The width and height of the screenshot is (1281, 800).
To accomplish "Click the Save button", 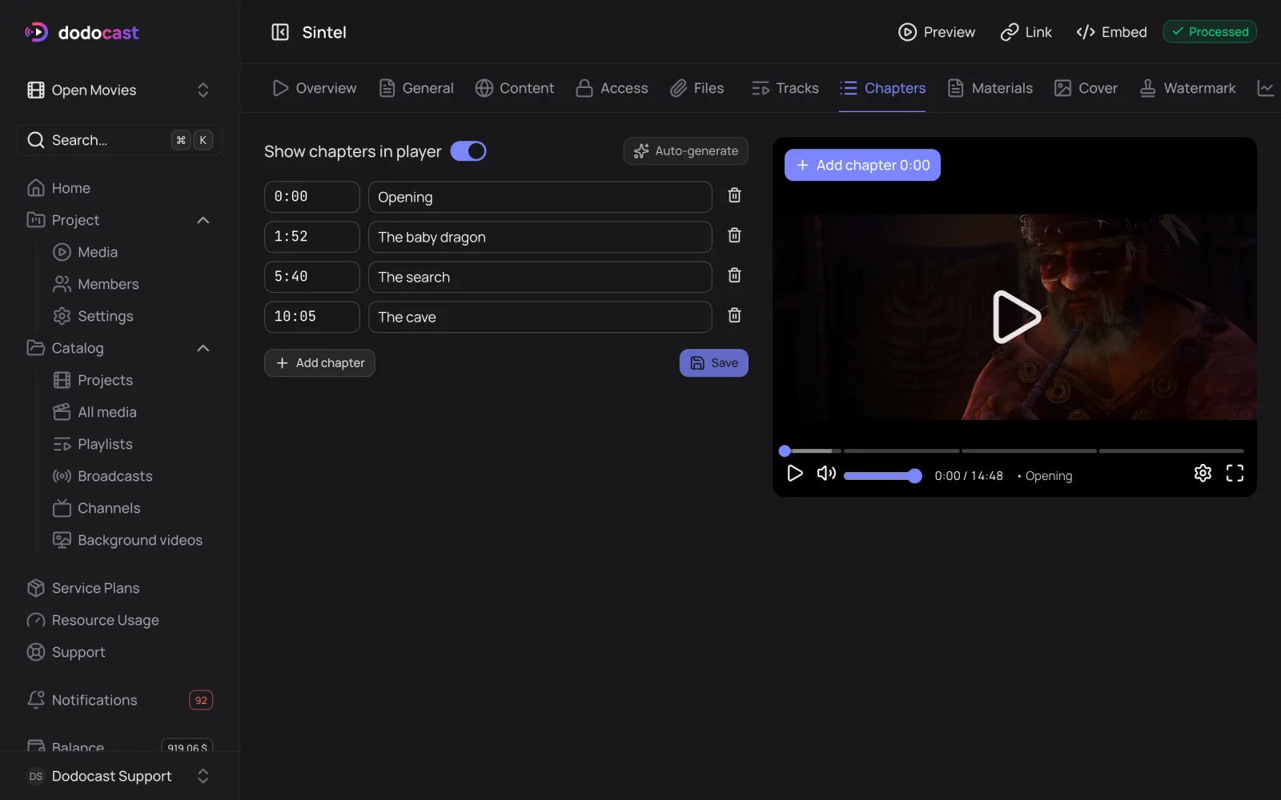I will 714,363.
